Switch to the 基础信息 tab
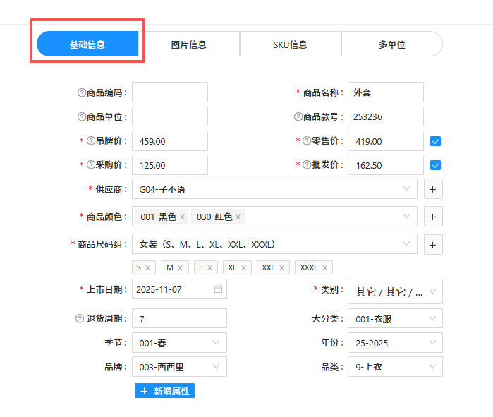Screen dimensions: 493x417 [87, 44]
